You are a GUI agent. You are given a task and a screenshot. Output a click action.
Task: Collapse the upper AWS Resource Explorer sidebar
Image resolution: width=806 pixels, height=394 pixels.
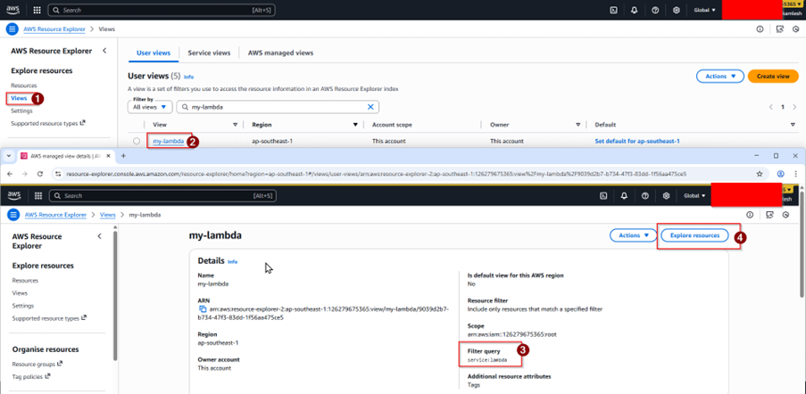(x=104, y=51)
